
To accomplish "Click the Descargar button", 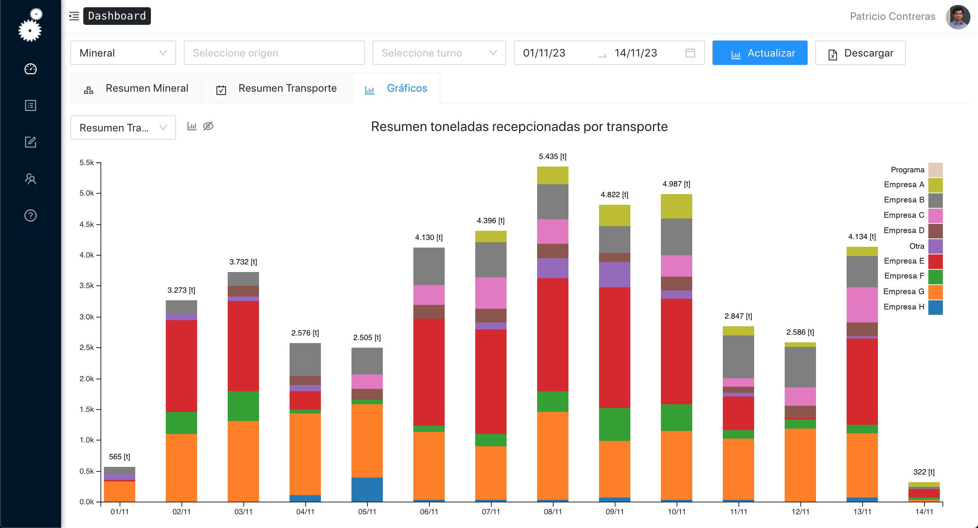I will (860, 53).
